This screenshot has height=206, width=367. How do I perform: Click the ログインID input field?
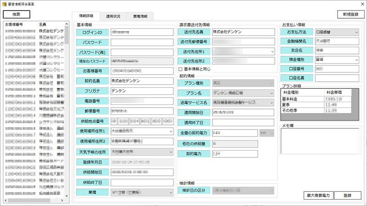tap(142, 32)
